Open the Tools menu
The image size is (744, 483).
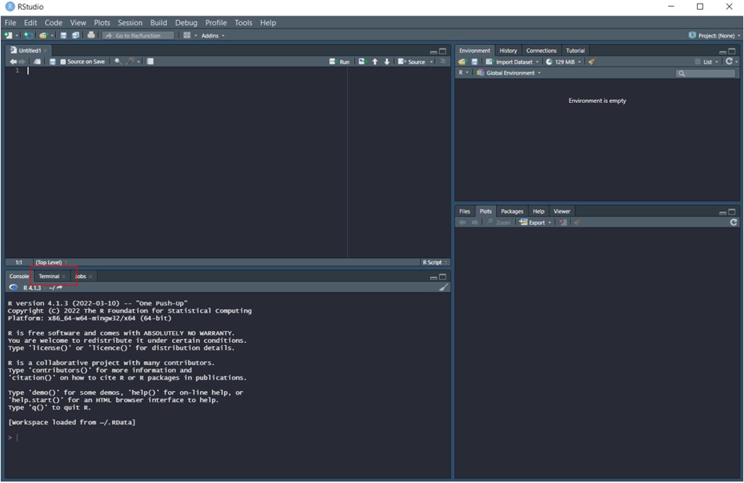(244, 23)
